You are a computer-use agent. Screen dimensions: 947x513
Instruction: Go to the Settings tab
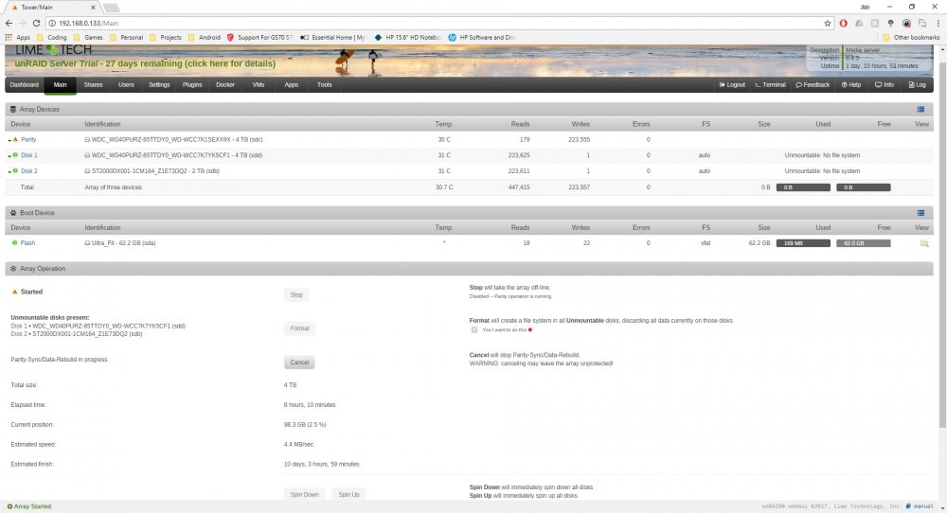159,85
